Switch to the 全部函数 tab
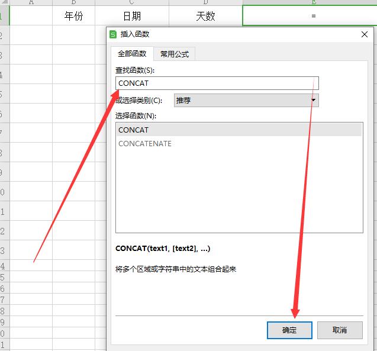 132,54
